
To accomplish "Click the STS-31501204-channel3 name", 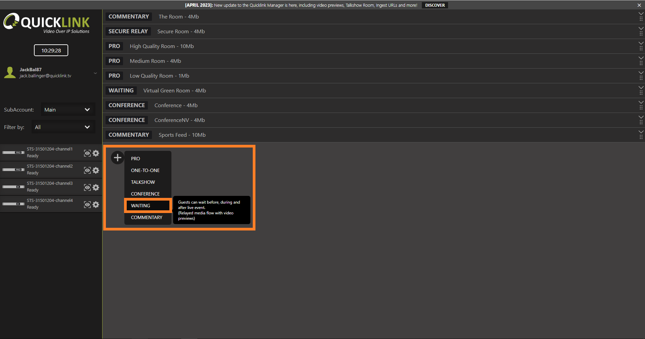I will [x=50, y=183].
